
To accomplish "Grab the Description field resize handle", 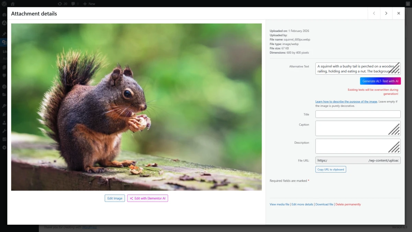I will pos(395,148).
